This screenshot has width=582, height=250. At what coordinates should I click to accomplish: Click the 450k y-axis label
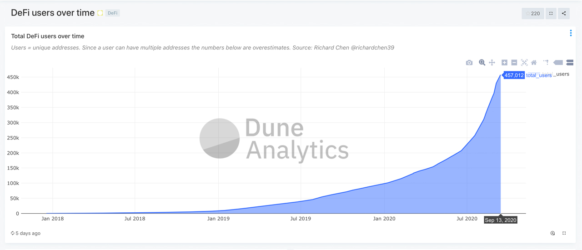tap(13, 77)
